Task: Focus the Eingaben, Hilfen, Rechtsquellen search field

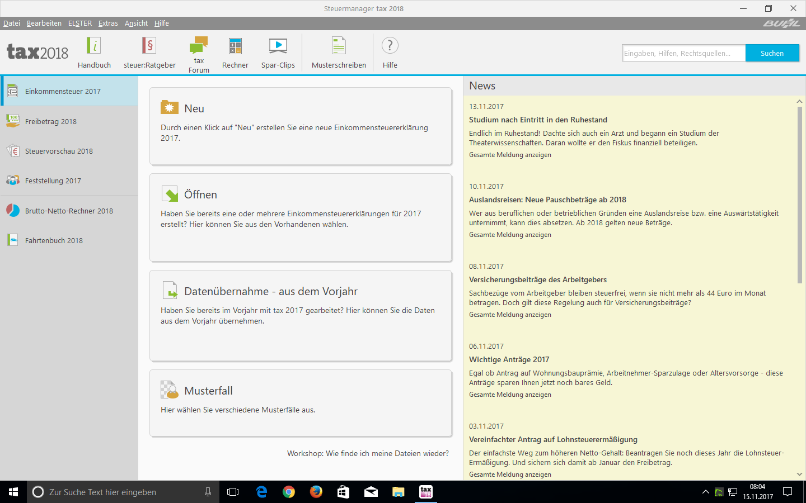Action: tap(683, 53)
